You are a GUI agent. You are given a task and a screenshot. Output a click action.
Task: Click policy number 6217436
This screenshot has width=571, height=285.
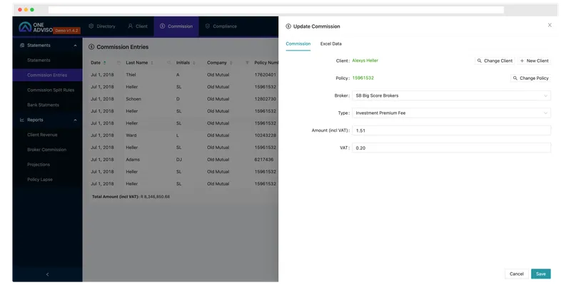[x=263, y=160]
